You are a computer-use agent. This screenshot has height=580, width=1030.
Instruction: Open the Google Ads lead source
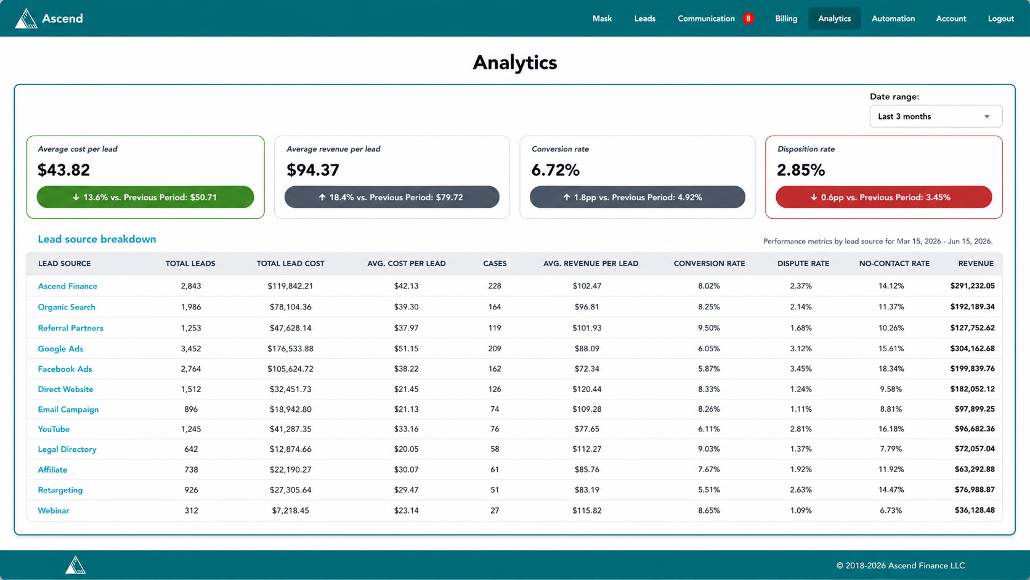coord(60,349)
